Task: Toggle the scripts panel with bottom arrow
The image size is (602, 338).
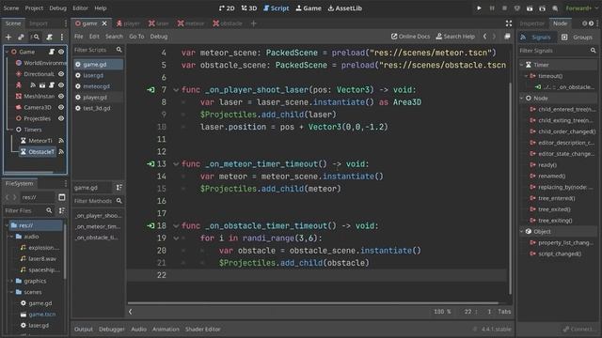Action: tap(131, 312)
